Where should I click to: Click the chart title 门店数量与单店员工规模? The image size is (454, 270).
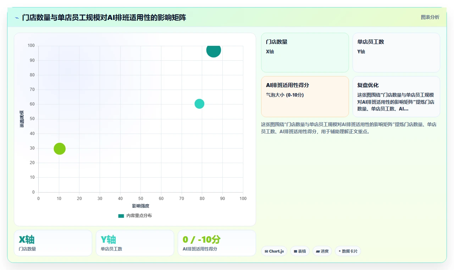coord(104,17)
